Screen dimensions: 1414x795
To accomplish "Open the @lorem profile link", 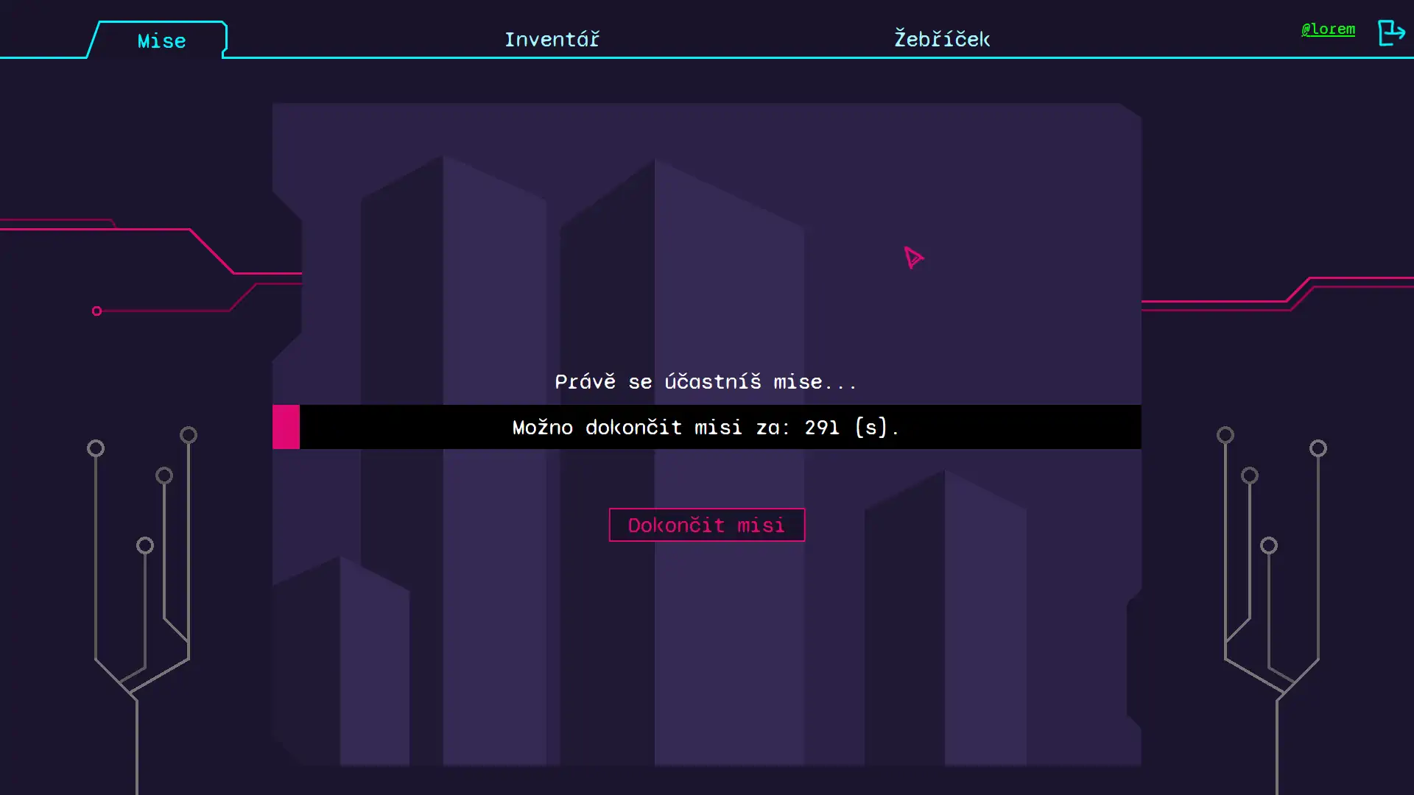I will click(x=1328, y=29).
